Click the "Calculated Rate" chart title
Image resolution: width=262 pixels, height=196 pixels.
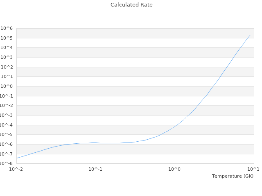click(x=131, y=5)
